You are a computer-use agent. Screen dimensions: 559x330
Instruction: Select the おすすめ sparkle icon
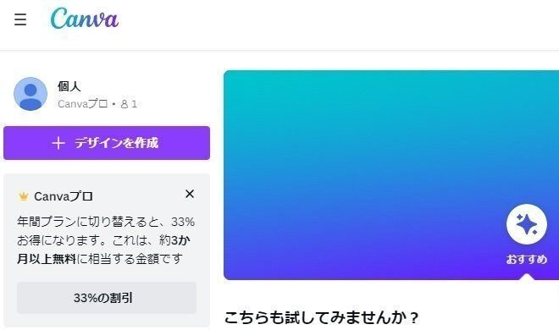click(x=527, y=224)
